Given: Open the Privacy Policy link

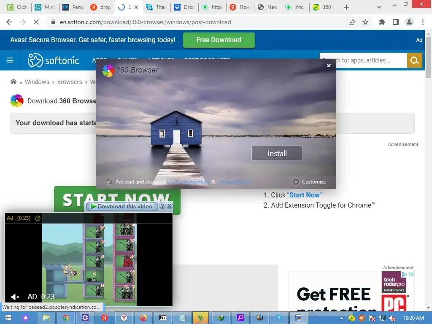Looking at the screenshot, I should click(235, 182).
